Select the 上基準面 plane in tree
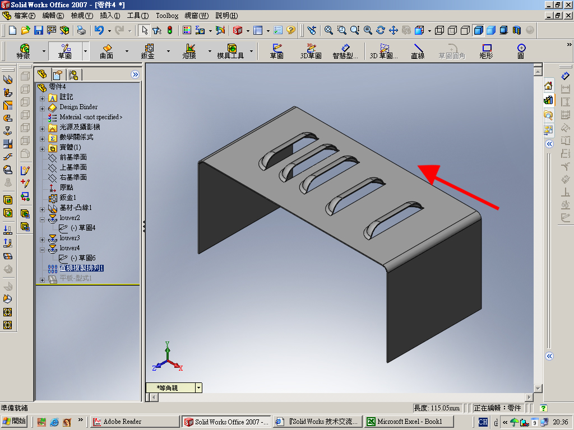574x430 pixels. [x=73, y=167]
